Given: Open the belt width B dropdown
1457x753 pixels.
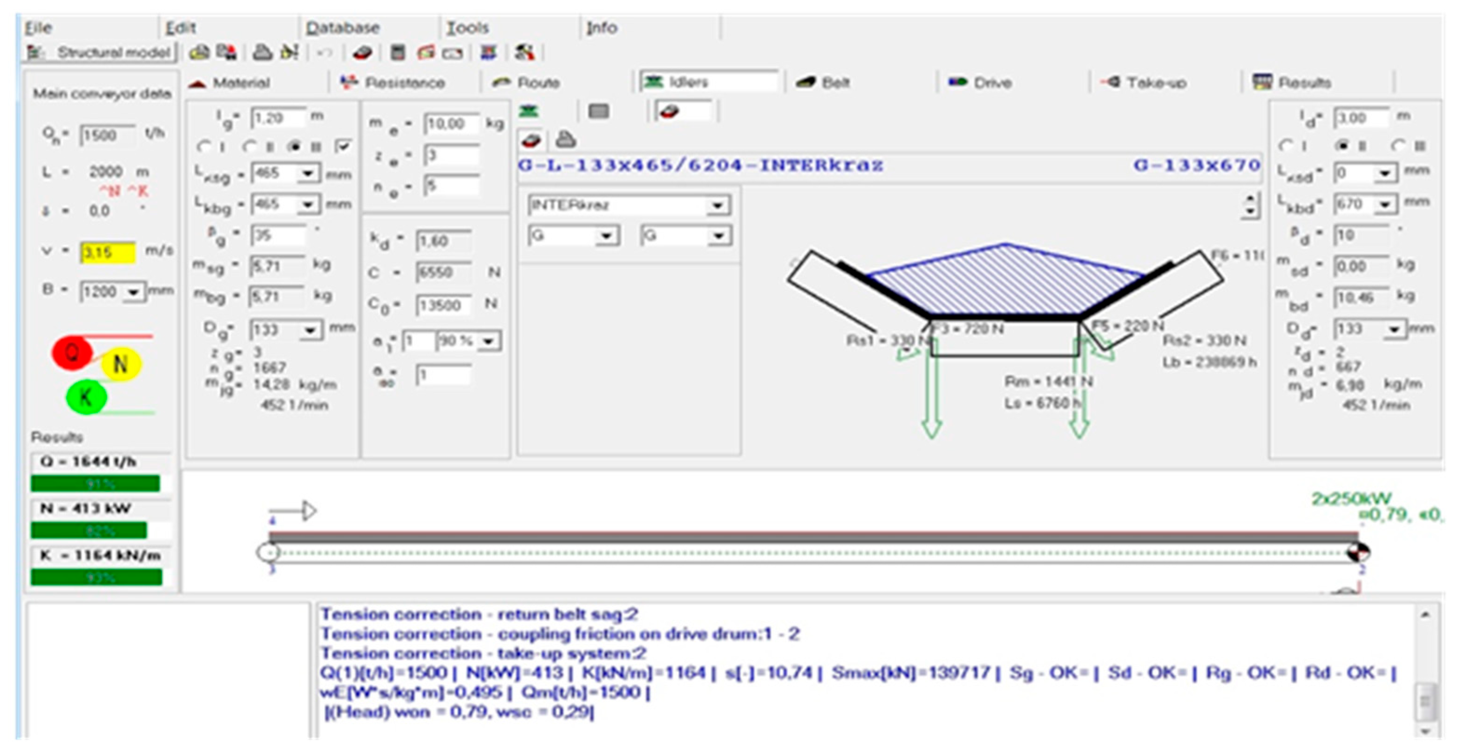Looking at the screenshot, I should click(134, 292).
